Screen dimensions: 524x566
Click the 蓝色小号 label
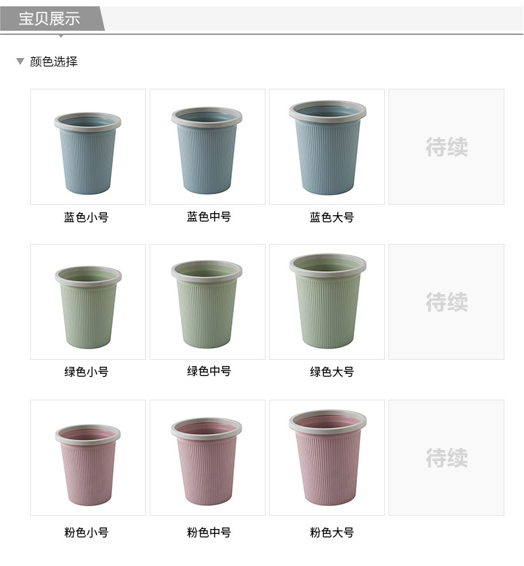click(x=86, y=217)
